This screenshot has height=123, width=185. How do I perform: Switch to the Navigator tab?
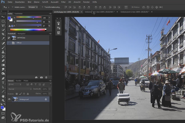click(21, 34)
